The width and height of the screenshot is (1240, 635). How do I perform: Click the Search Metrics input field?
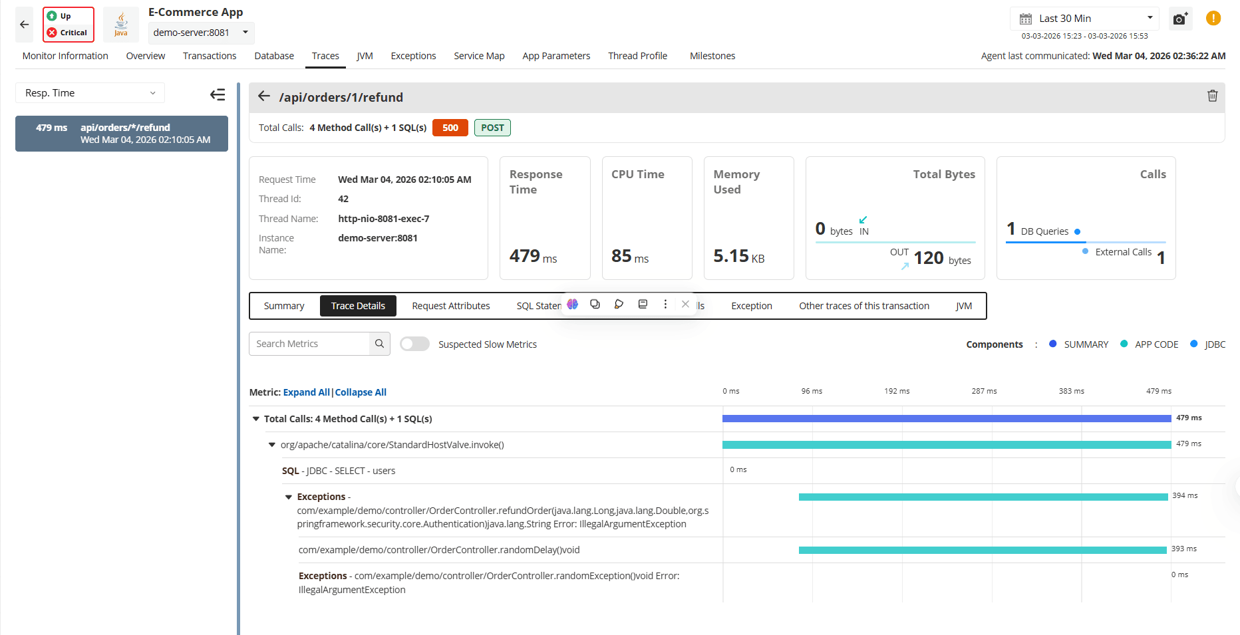309,344
